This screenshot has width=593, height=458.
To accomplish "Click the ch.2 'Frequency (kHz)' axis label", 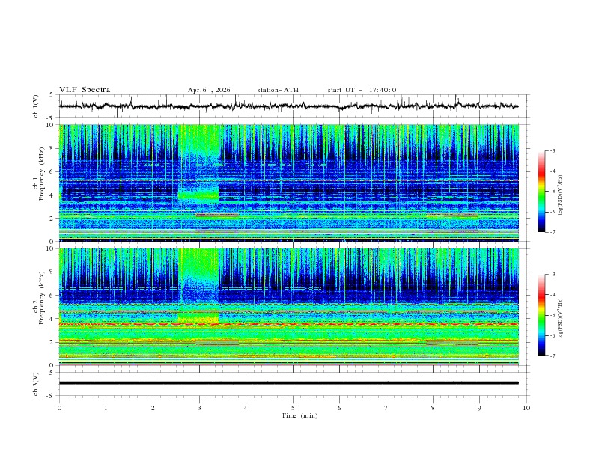I will point(41,298).
